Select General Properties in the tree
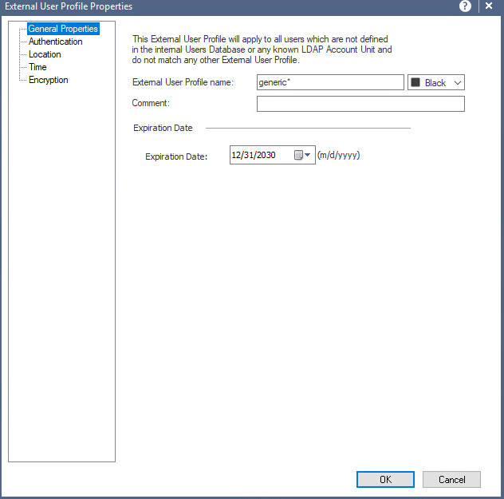Screen dimensions: 504x499 click(63, 29)
